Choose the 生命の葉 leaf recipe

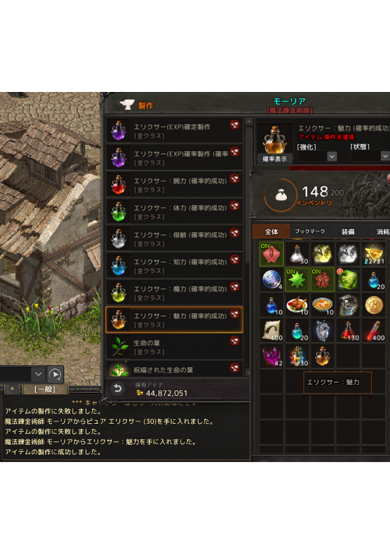(174, 347)
